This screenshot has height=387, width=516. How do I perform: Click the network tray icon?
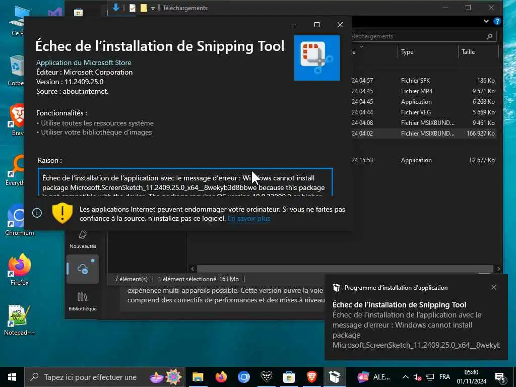point(430,377)
